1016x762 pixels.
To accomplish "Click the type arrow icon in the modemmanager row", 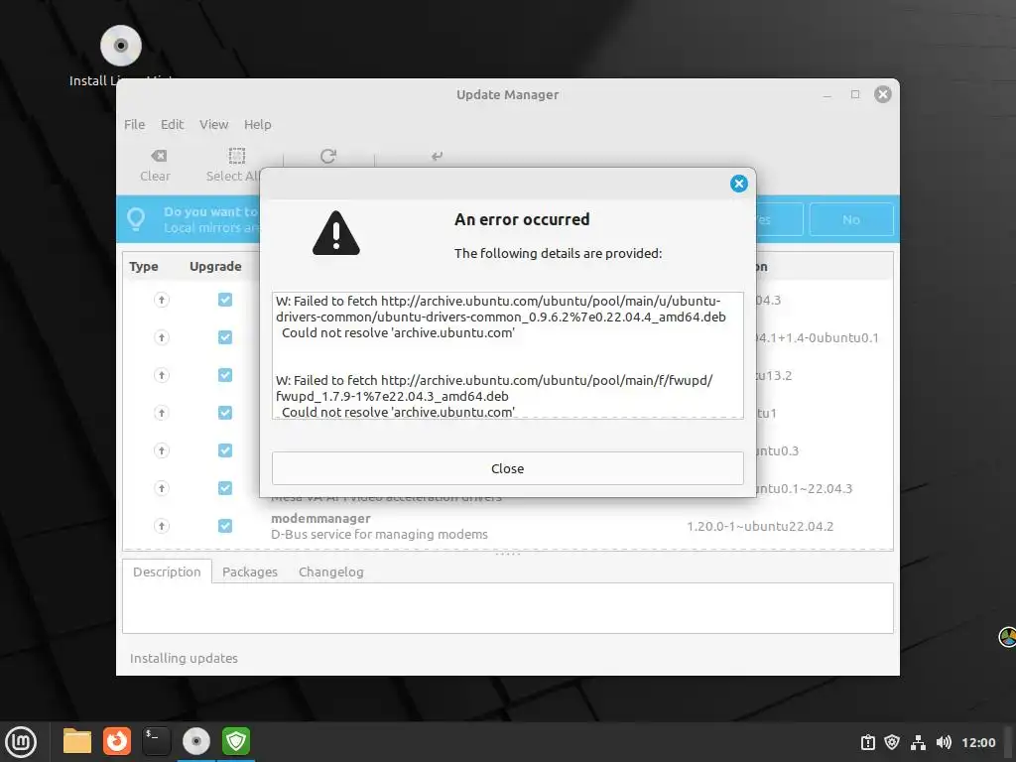I will click(x=162, y=526).
